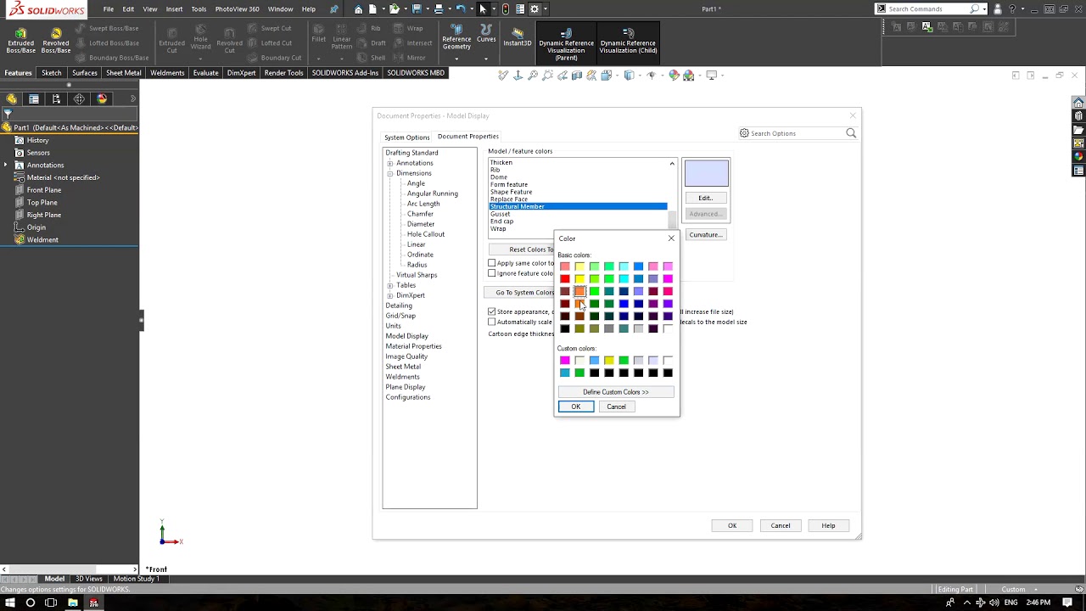Switch to the System Options tab
Viewport: 1086px width, 611px height.
pos(407,137)
